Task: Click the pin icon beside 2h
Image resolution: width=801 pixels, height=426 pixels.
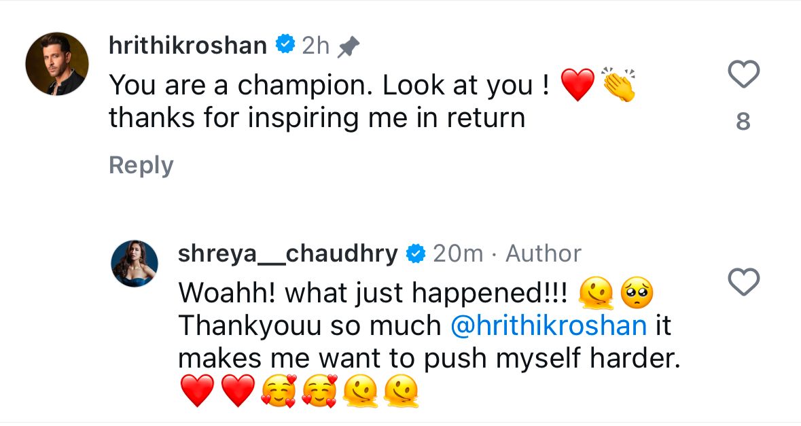Action: coord(348,47)
